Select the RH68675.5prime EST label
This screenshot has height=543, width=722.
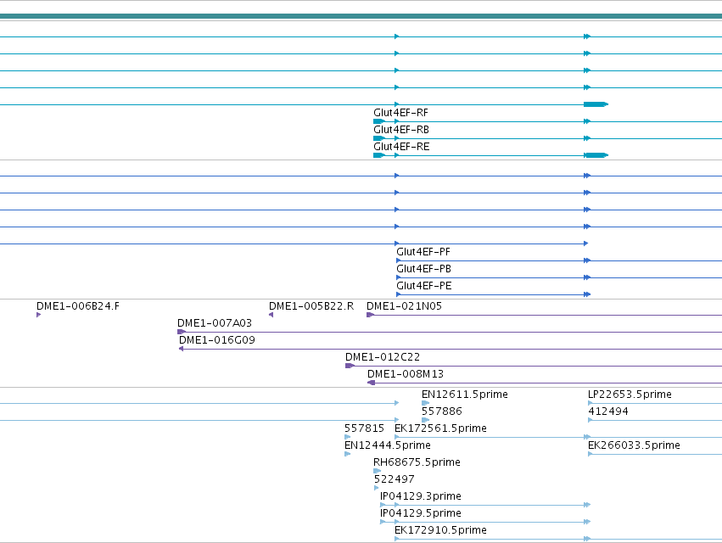tap(417, 463)
